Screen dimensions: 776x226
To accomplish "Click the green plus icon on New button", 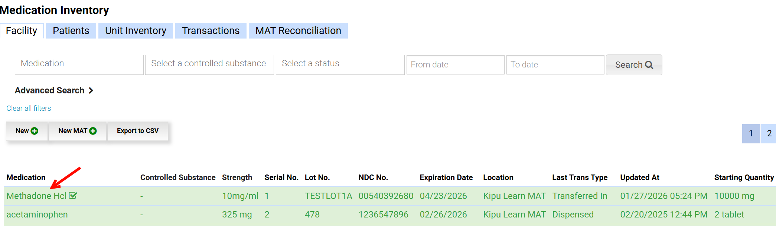I will (x=35, y=131).
